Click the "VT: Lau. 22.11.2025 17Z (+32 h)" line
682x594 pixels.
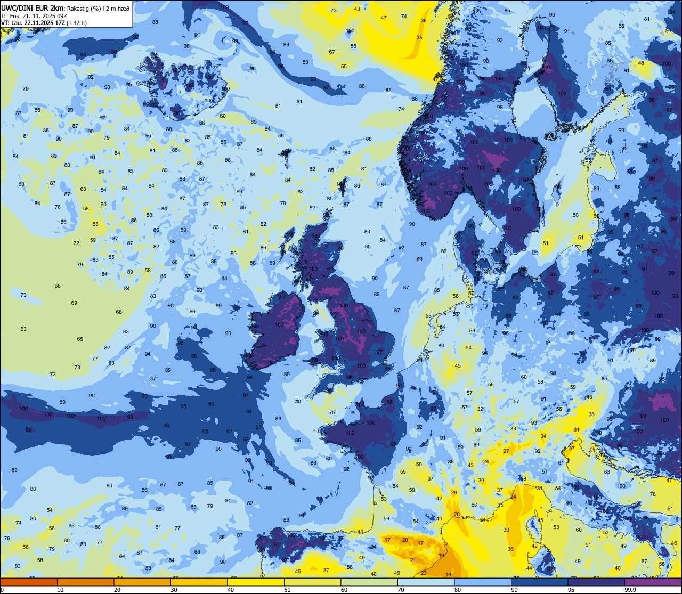[x=44, y=23]
